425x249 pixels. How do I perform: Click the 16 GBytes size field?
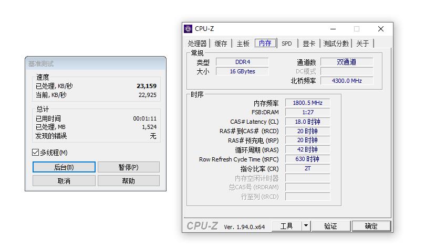pyautogui.click(x=242, y=71)
